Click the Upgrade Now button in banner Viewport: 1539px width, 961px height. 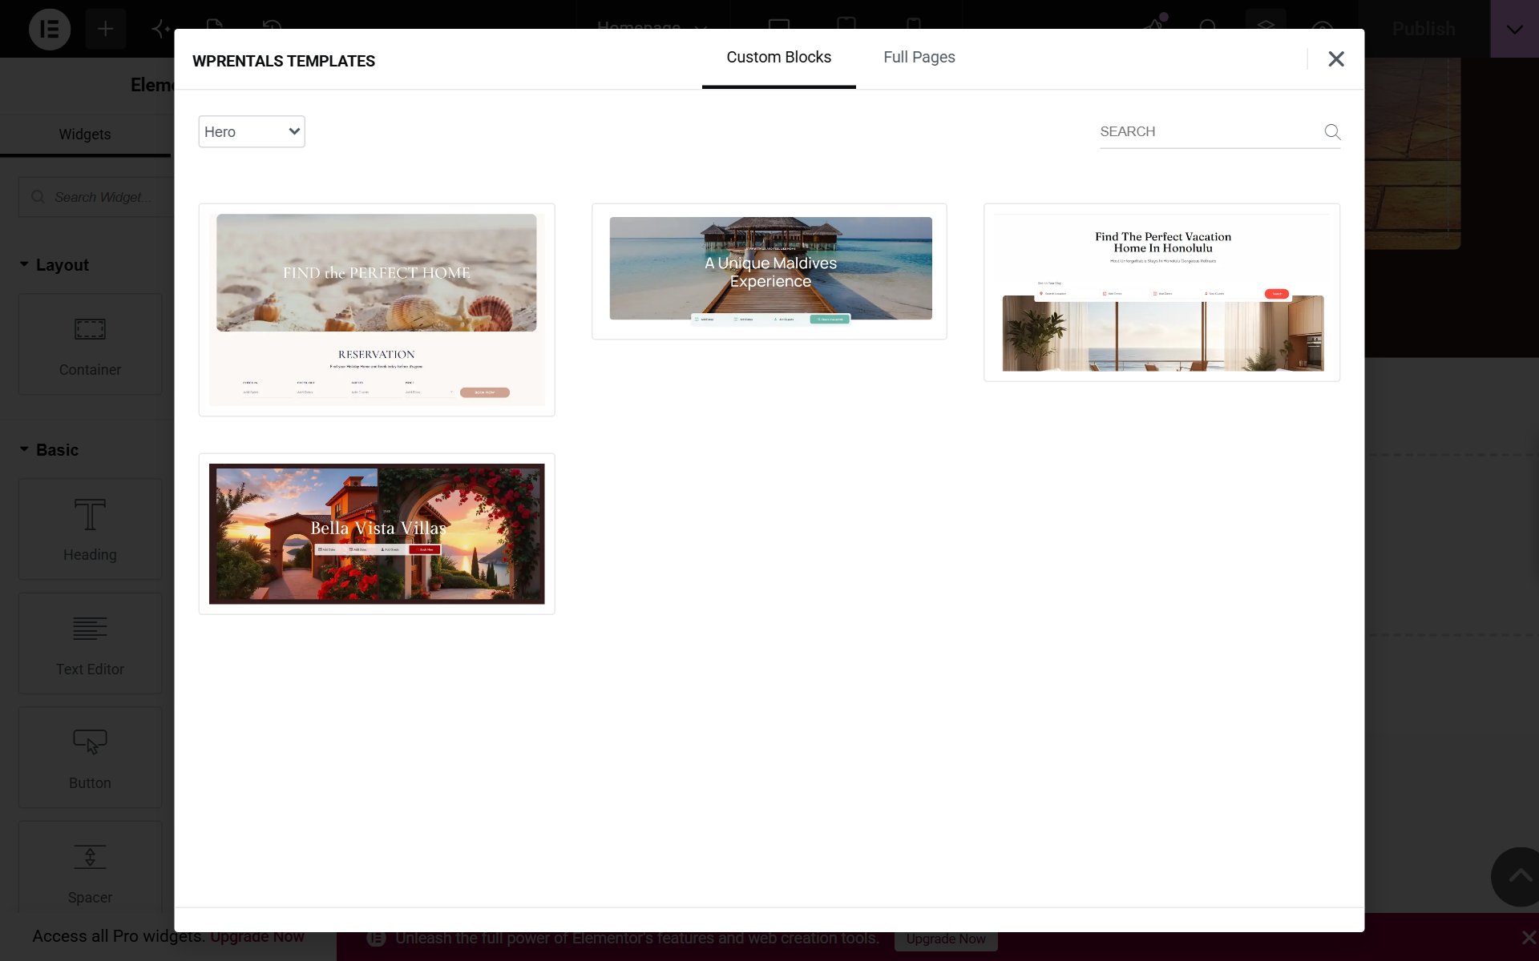coord(946,939)
